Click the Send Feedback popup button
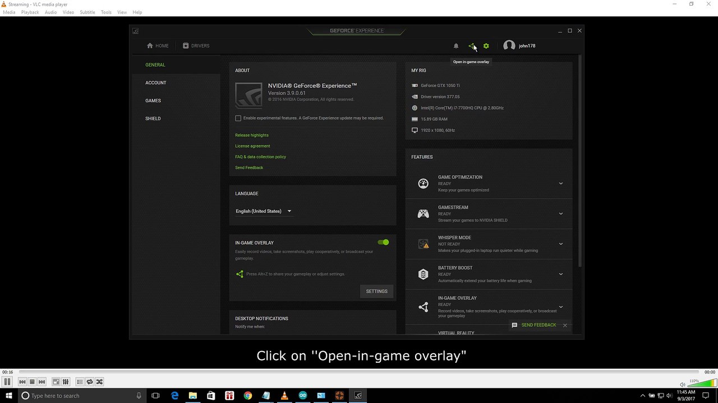This screenshot has width=718, height=403. point(534,325)
